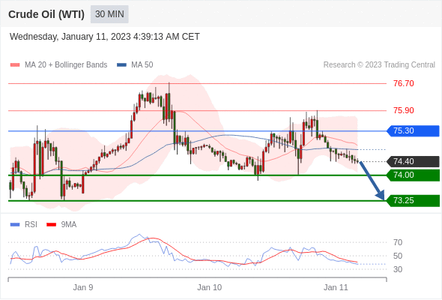Click the RSI 70 level label
Image resolution: width=442 pixels, height=300 pixels.
pos(398,242)
